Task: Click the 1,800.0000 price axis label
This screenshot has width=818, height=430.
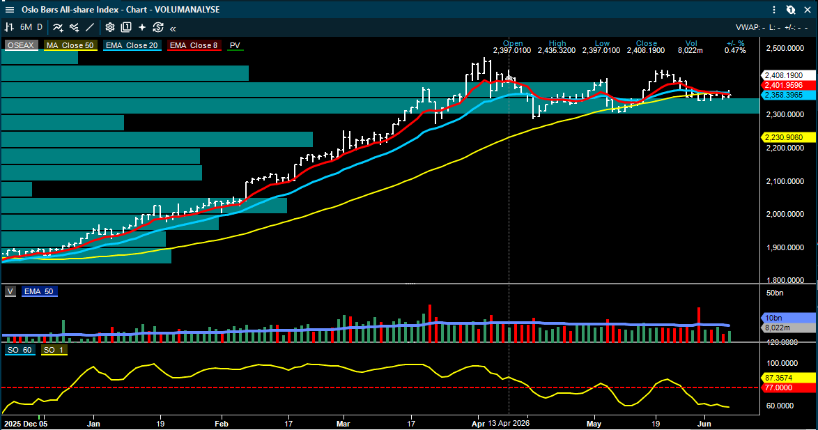Action: [x=785, y=280]
